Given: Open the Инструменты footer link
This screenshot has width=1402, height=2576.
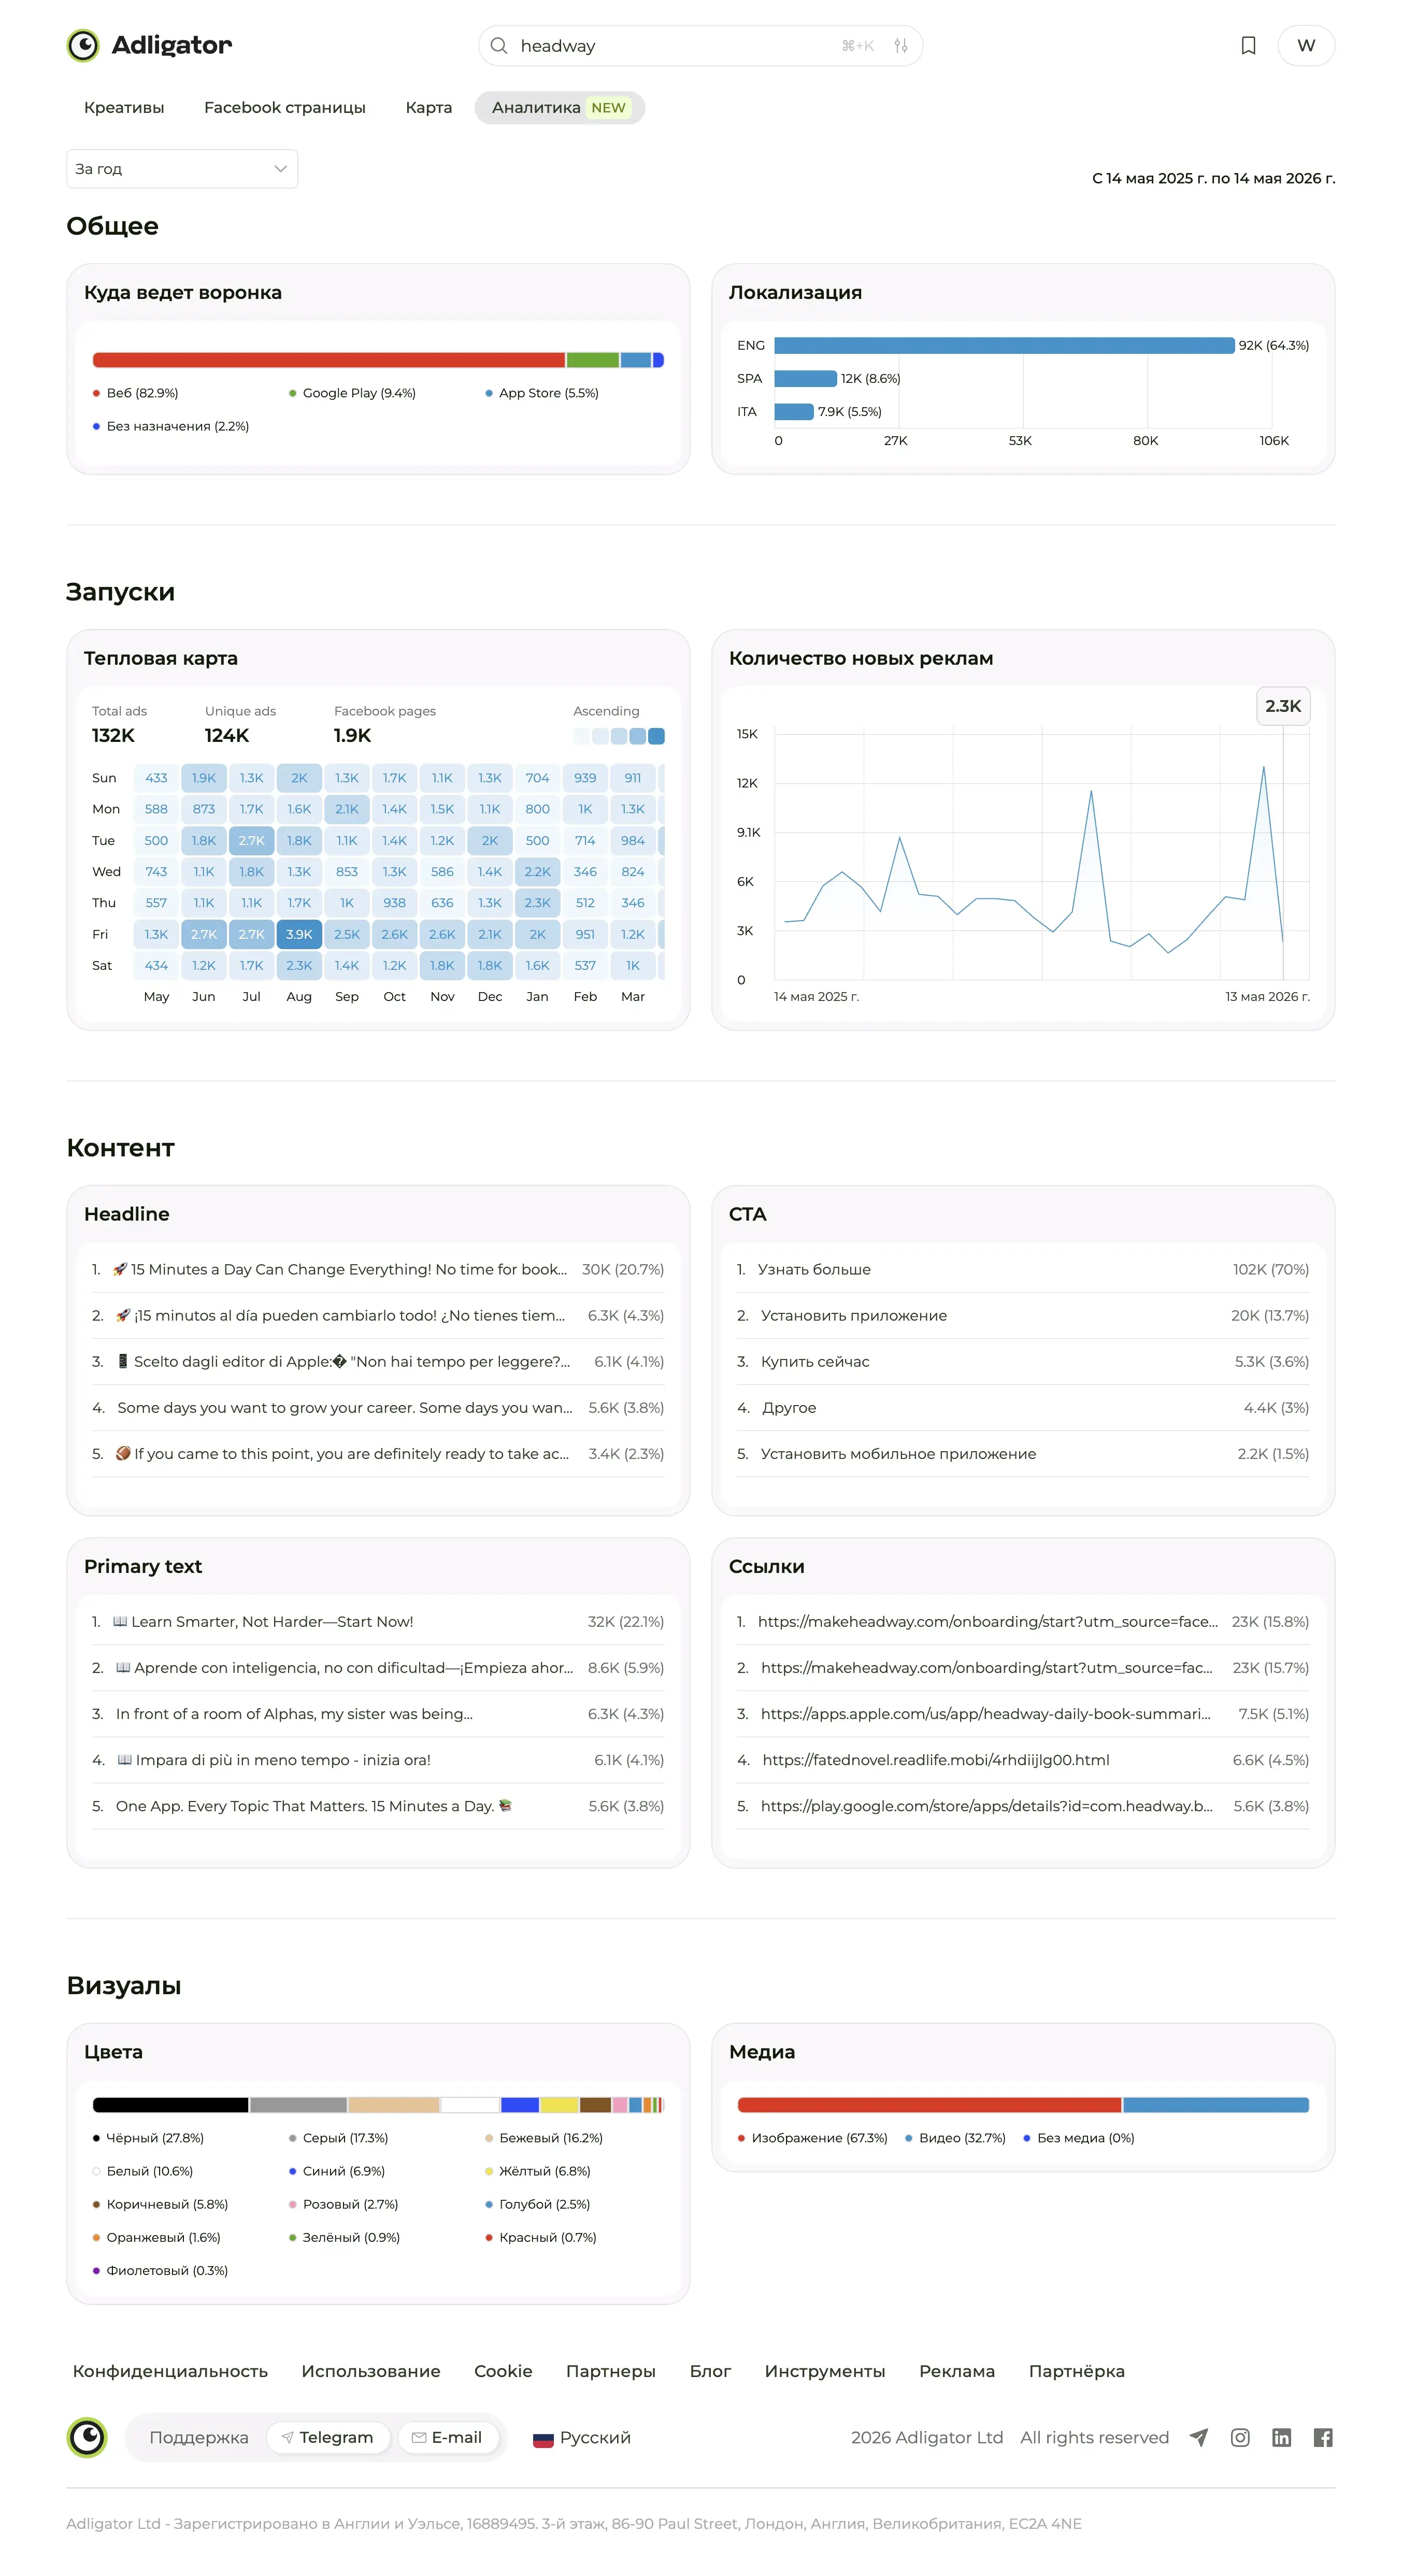Looking at the screenshot, I should [825, 2371].
